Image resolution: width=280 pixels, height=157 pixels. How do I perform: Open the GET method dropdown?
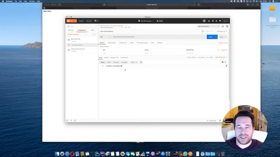(105, 37)
